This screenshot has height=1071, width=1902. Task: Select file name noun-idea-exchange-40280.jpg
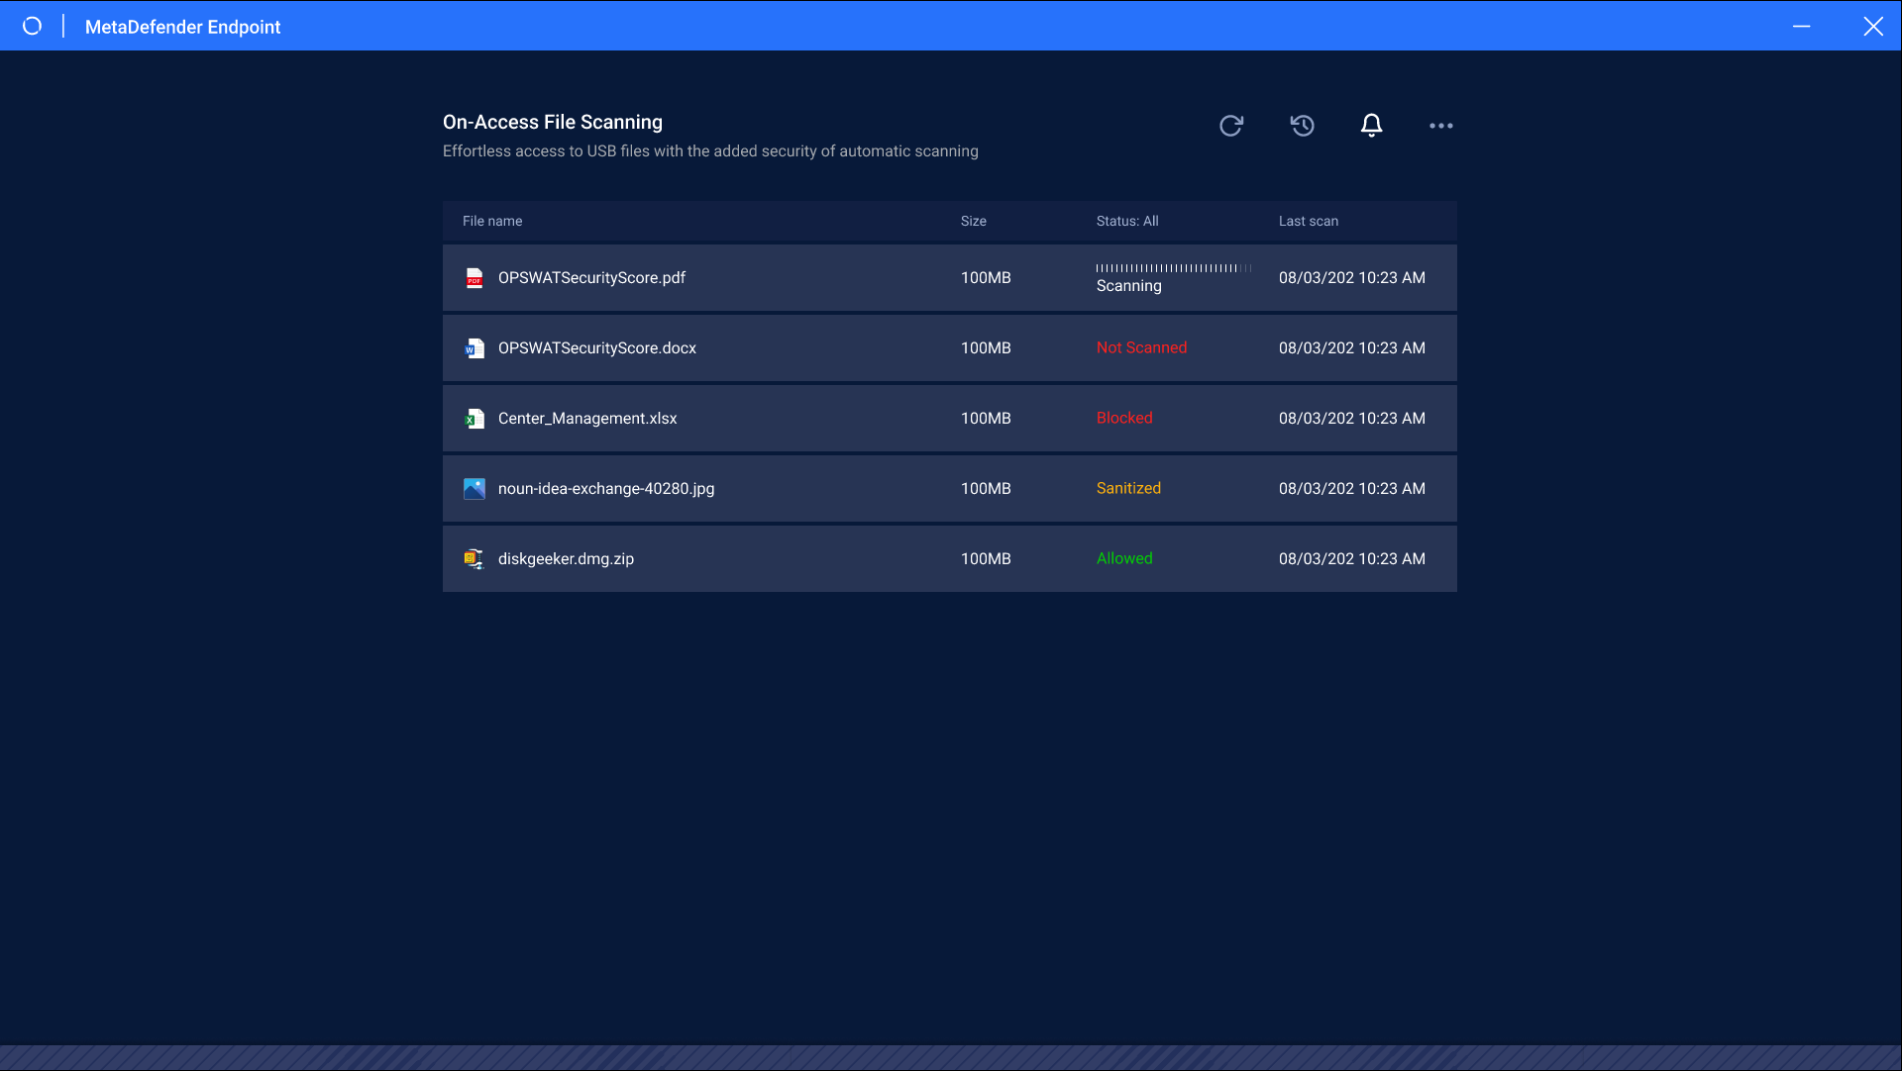tap(606, 489)
